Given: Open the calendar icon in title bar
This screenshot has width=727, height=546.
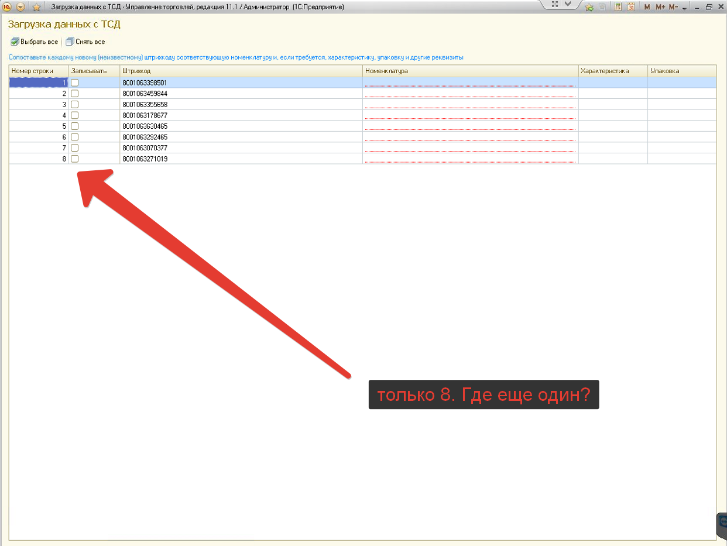Looking at the screenshot, I should [x=631, y=7].
